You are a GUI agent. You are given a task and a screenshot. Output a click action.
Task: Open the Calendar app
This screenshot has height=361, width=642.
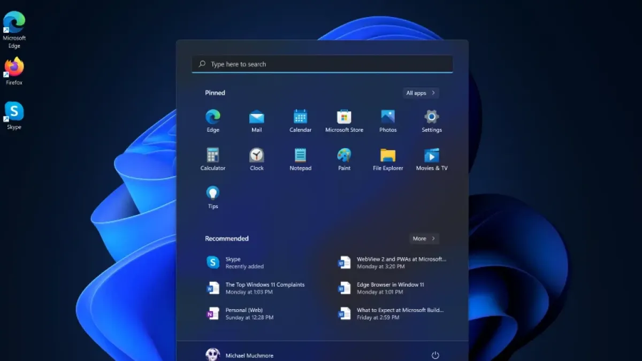(x=301, y=121)
